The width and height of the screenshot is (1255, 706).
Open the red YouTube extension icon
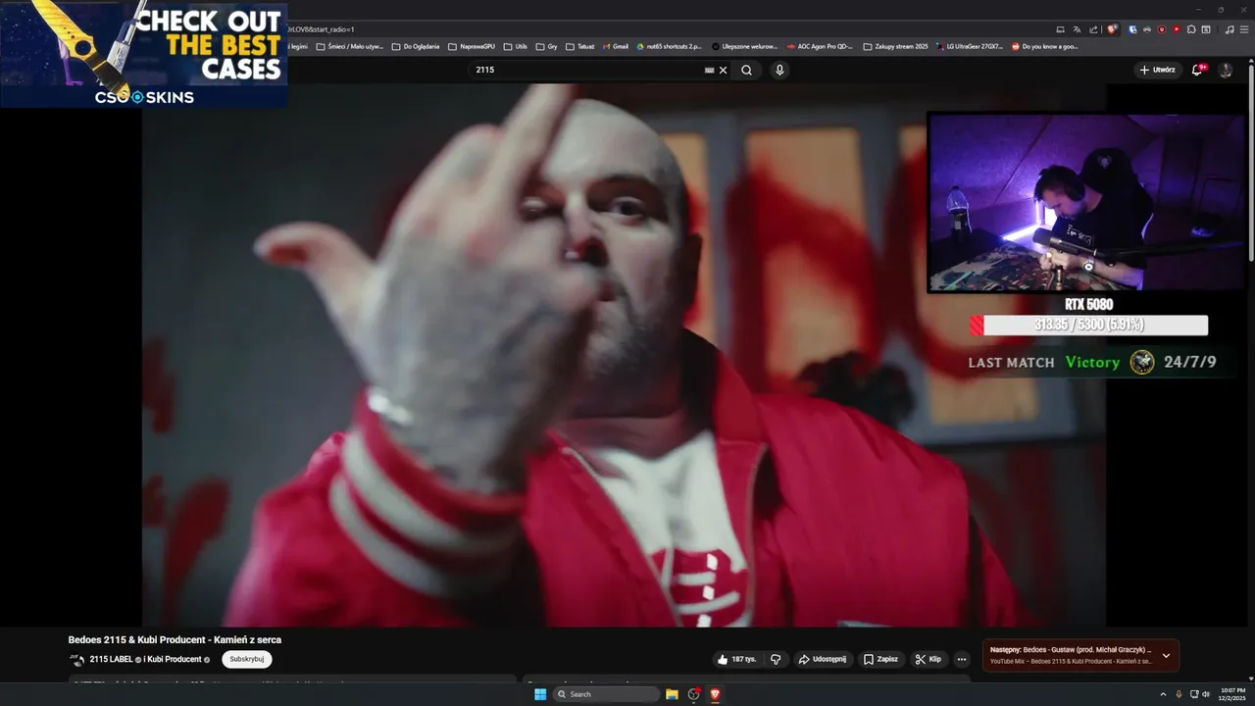tap(1177, 29)
